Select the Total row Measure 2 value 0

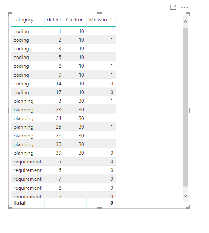(112, 203)
